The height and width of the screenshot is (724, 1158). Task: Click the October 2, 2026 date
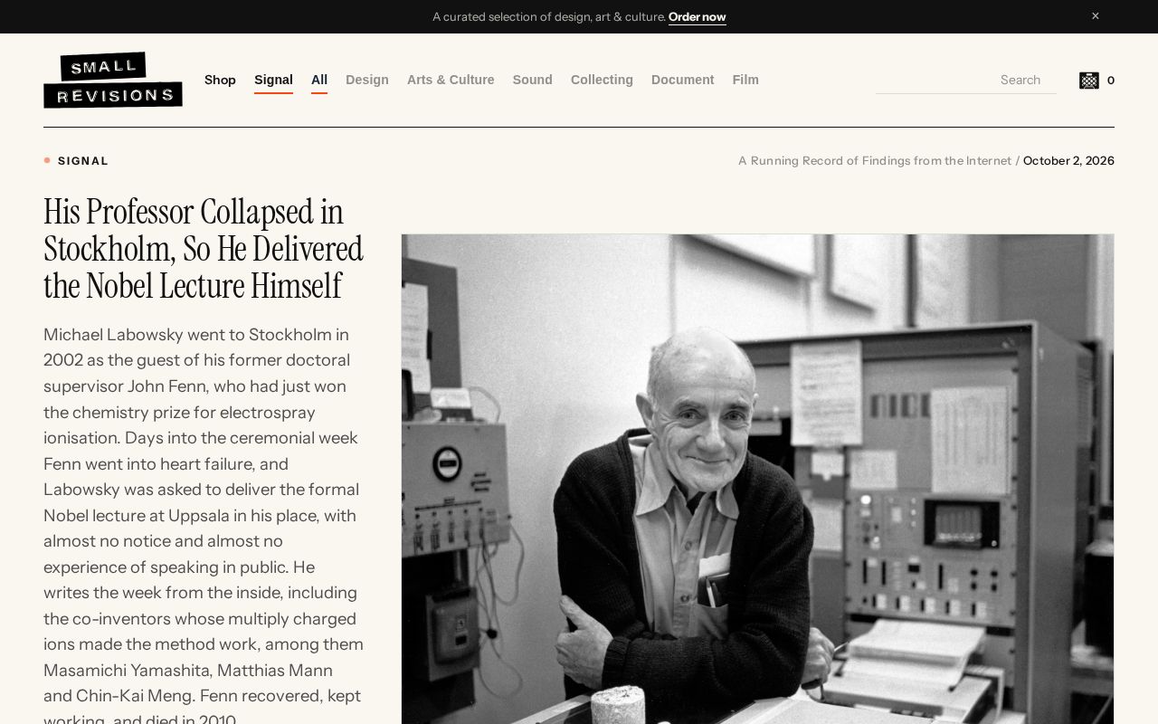click(x=1068, y=161)
